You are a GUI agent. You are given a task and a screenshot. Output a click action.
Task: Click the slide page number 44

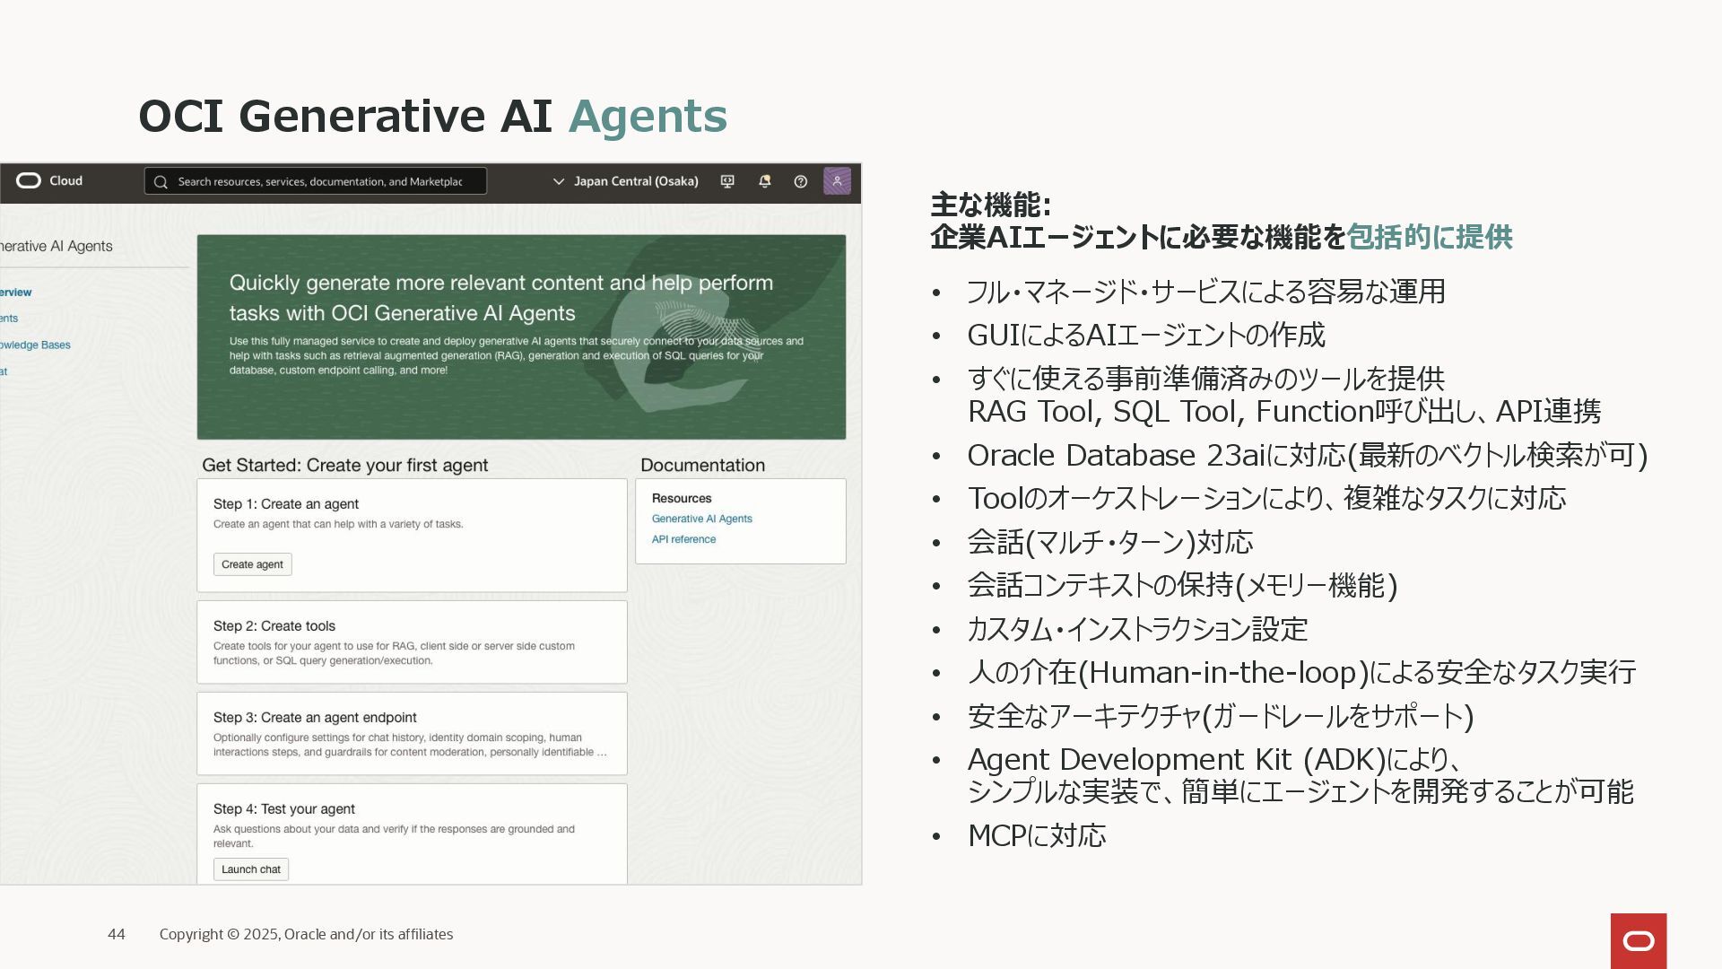pos(117,934)
